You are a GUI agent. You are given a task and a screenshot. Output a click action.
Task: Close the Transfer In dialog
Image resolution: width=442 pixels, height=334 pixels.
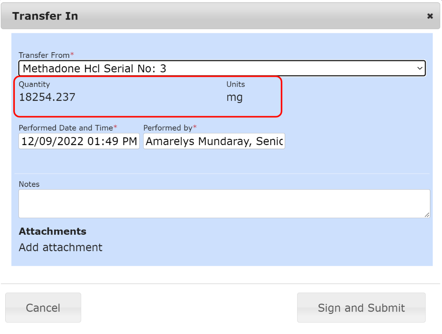tap(430, 16)
